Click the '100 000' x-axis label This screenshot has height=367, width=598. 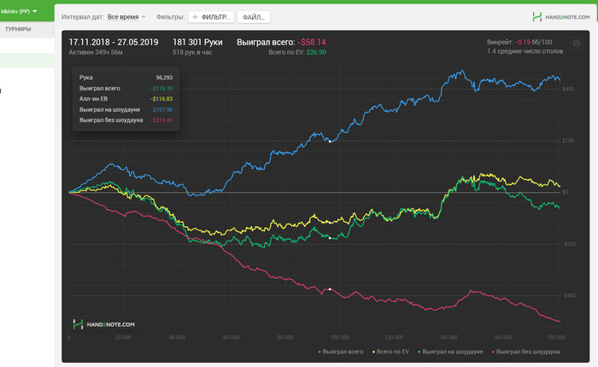pyautogui.click(x=339, y=337)
